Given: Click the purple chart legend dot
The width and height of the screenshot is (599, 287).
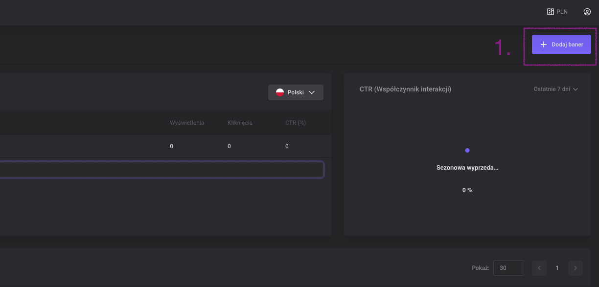Looking at the screenshot, I should pos(467,150).
